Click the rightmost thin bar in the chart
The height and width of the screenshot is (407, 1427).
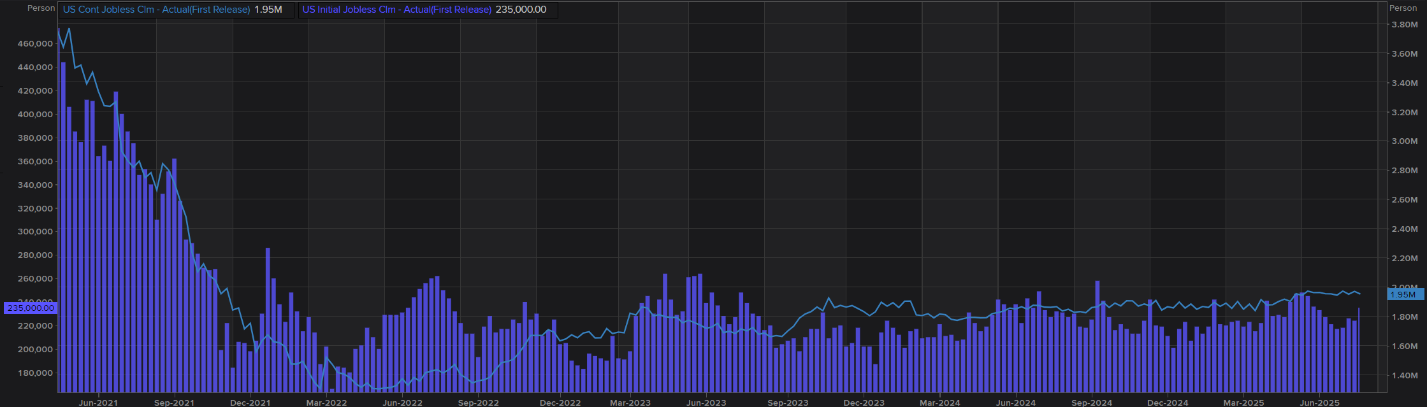(1359, 350)
